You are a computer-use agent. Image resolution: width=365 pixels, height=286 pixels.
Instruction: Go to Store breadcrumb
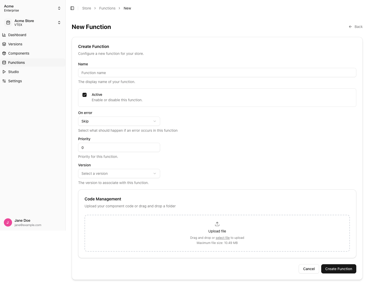(x=87, y=8)
